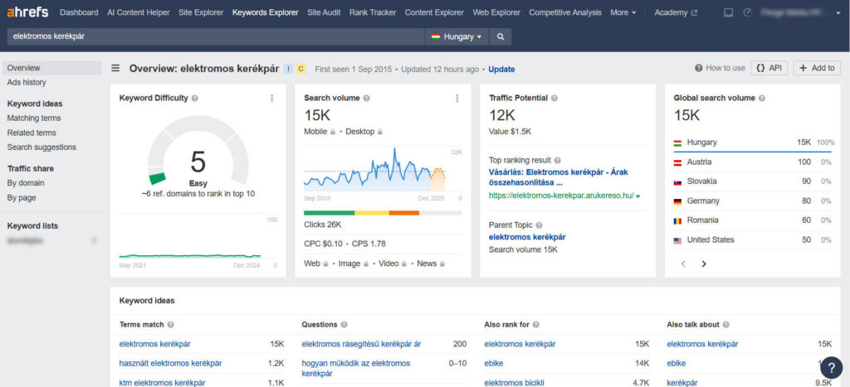Open használt elektromos kerékpár keyword

pos(170,363)
